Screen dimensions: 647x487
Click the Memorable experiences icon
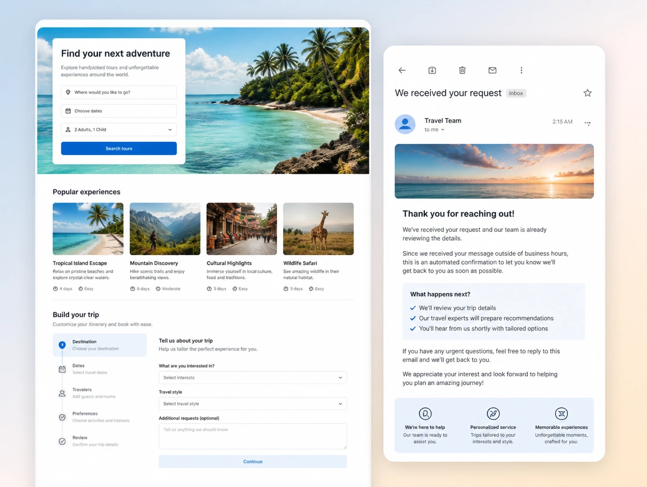(x=561, y=413)
